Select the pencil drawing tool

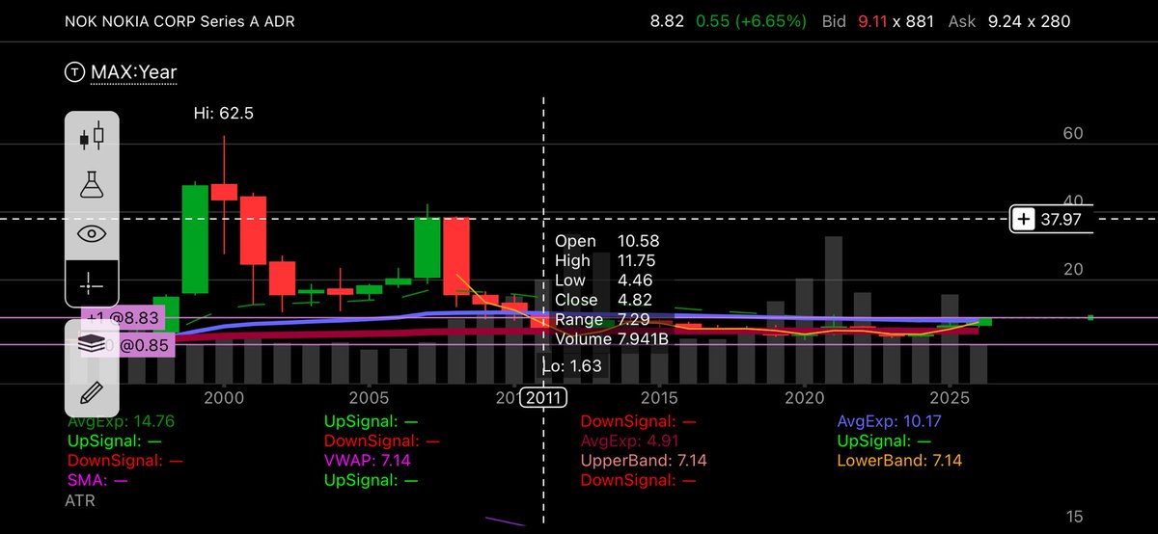(x=92, y=392)
